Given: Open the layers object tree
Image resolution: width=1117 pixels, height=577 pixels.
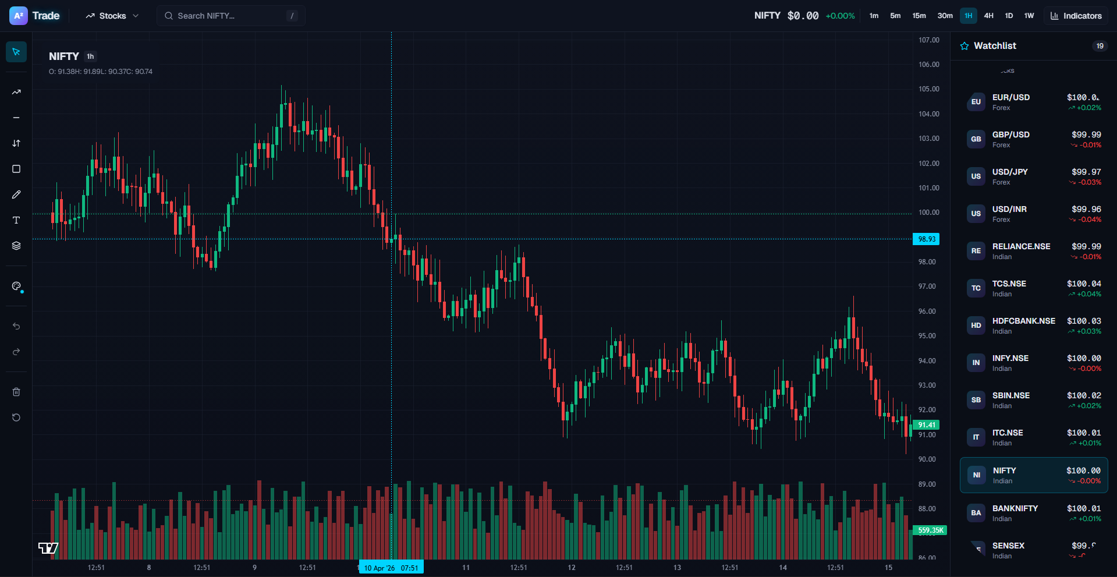Looking at the screenshot, I should pos(16,246).
